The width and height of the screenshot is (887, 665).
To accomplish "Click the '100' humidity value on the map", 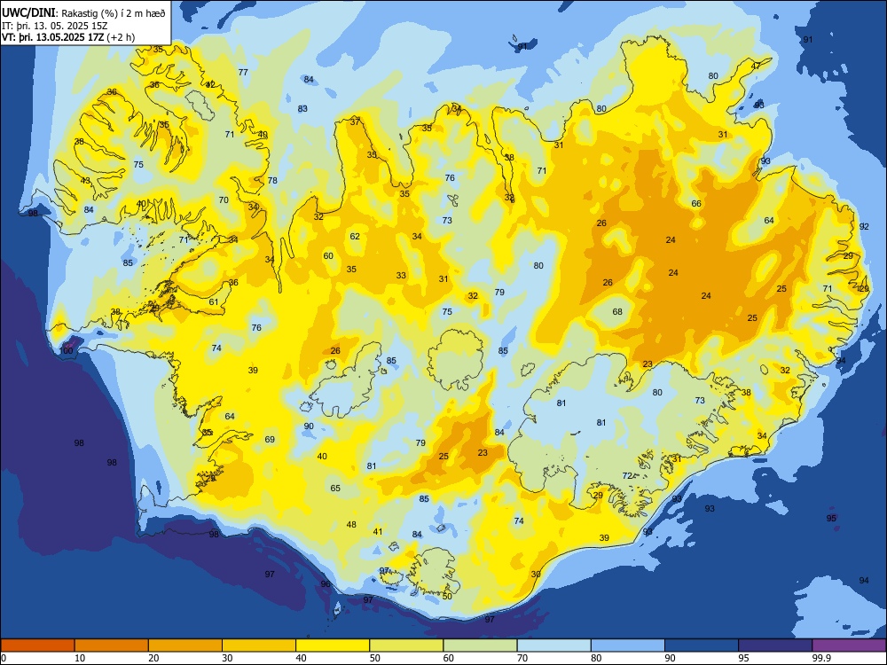I will tap(67, 350).
